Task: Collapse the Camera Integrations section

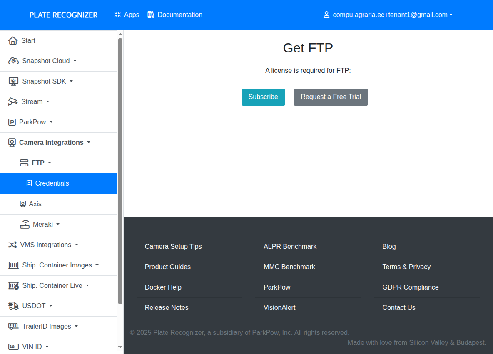Action: [51, 143]
